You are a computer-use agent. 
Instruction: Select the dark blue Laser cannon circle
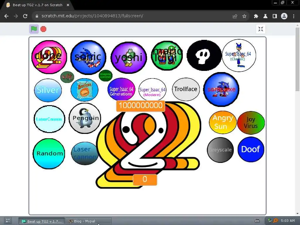click(85, 153)
